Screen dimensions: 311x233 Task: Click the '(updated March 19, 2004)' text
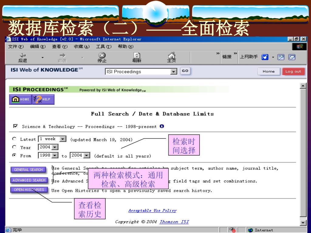(101, 140)
